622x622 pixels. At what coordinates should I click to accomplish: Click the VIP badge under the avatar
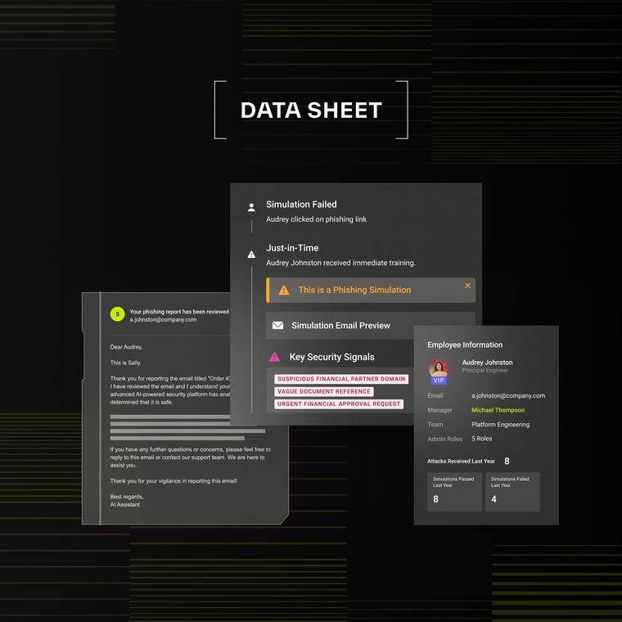point(439,381)
